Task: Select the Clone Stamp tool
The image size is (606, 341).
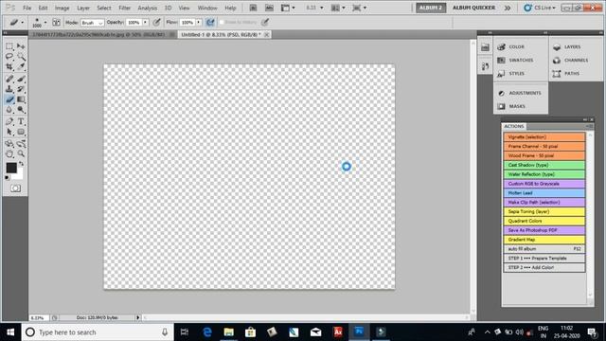Action: pos(9,89)
